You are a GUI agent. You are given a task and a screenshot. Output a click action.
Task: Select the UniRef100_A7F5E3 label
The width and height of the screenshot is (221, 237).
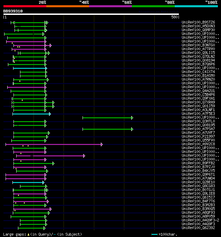tap(198, 114)
